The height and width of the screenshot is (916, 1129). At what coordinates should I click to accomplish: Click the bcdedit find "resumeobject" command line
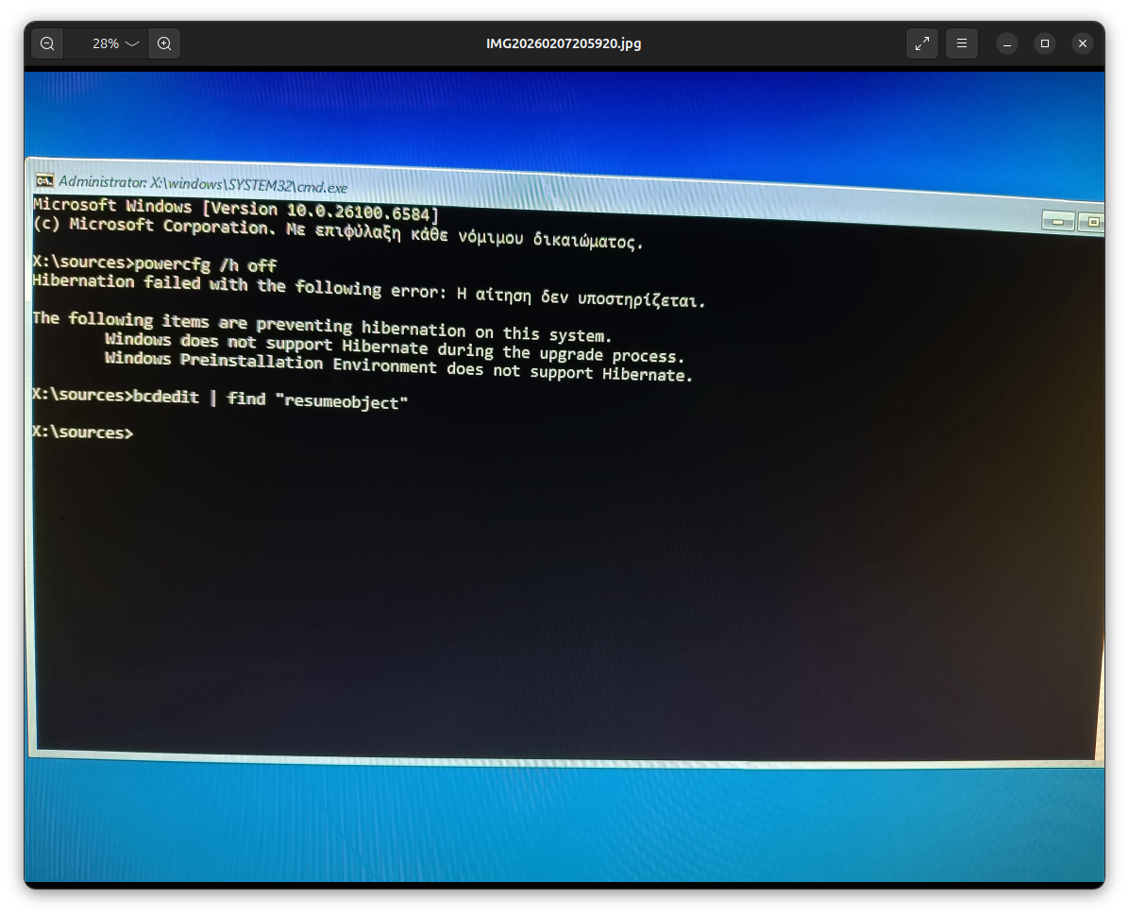pyautogui.click(x=270, y=399)
